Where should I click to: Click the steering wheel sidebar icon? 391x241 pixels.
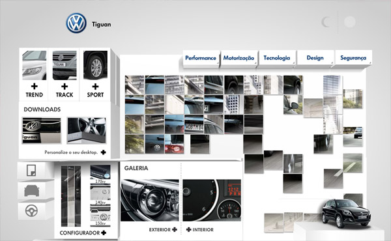coord(32,211)
